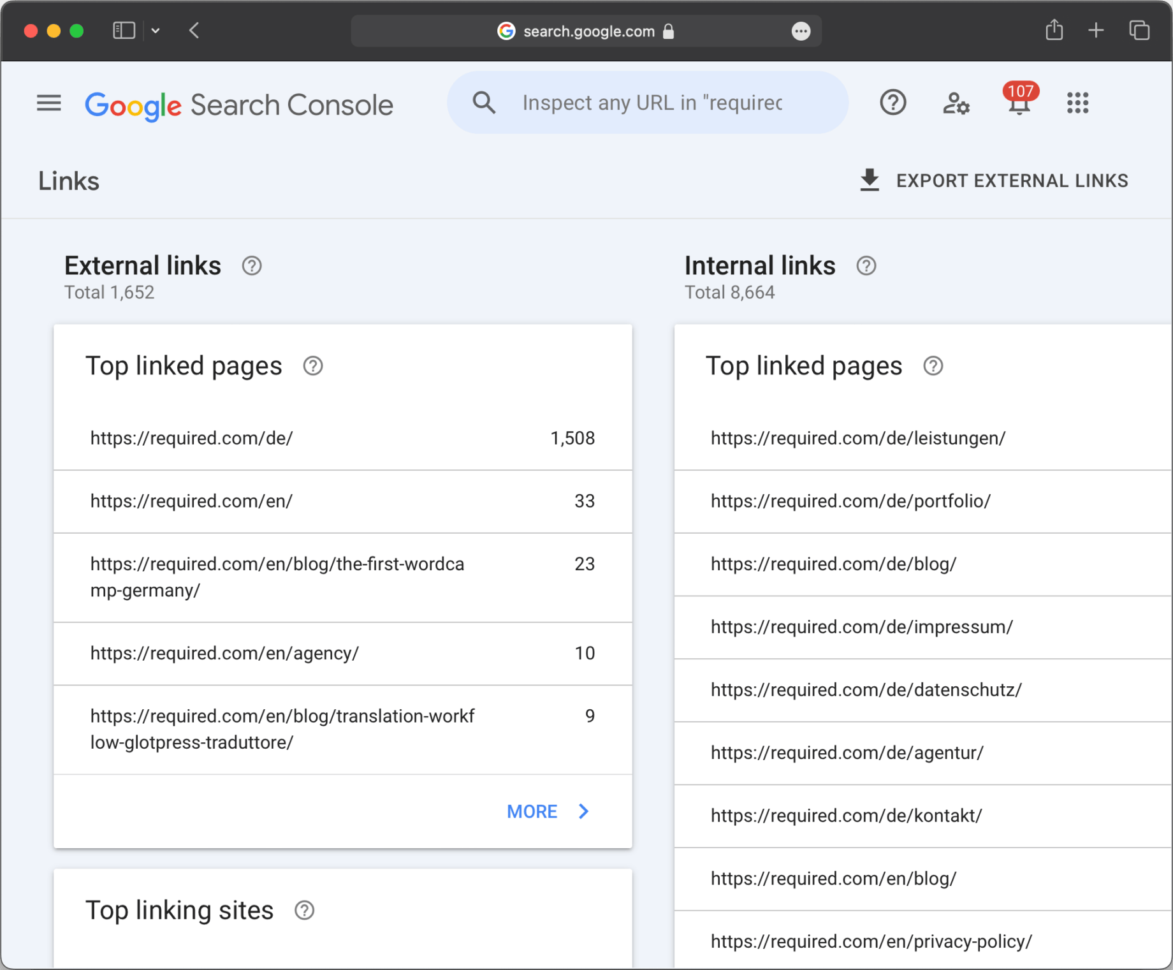Open the help icon in the top bar
The height and width of the screenshot is (970, 1173).
click(892, 103)
